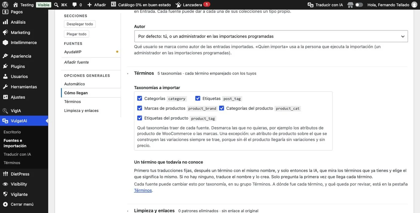Open the Traducir con IA submenu item
Screen dimensions: 420x213
[17, 154]
